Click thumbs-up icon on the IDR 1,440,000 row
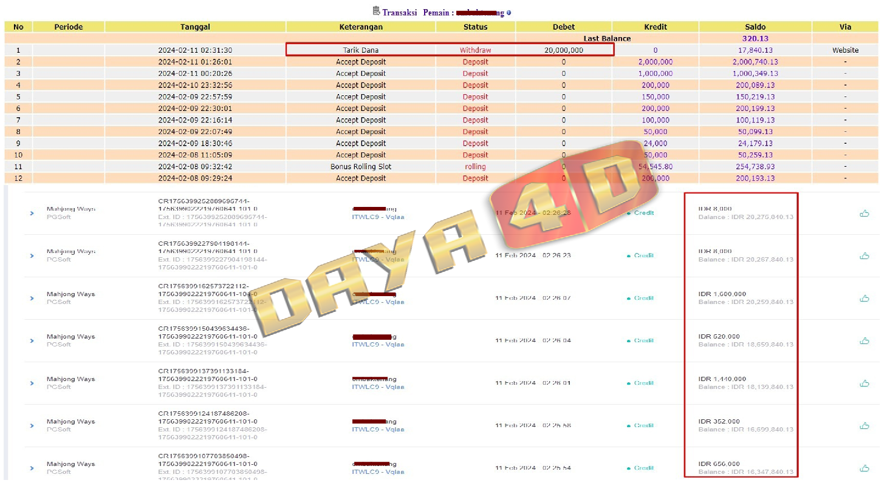 tap(864, 383)
